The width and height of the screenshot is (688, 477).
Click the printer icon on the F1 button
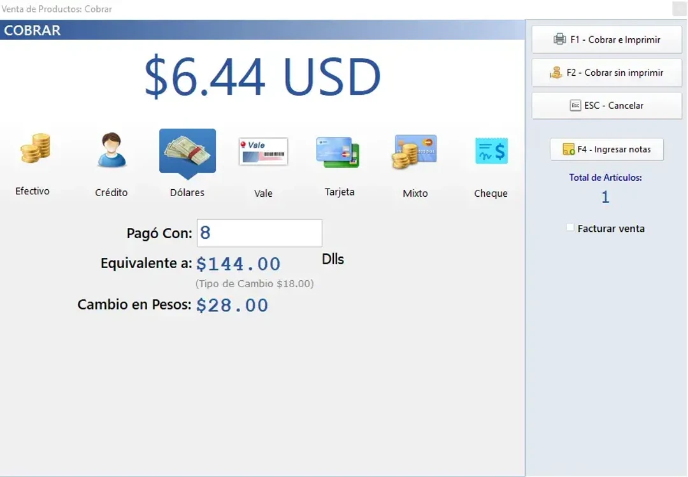click(x=561, y=39)
